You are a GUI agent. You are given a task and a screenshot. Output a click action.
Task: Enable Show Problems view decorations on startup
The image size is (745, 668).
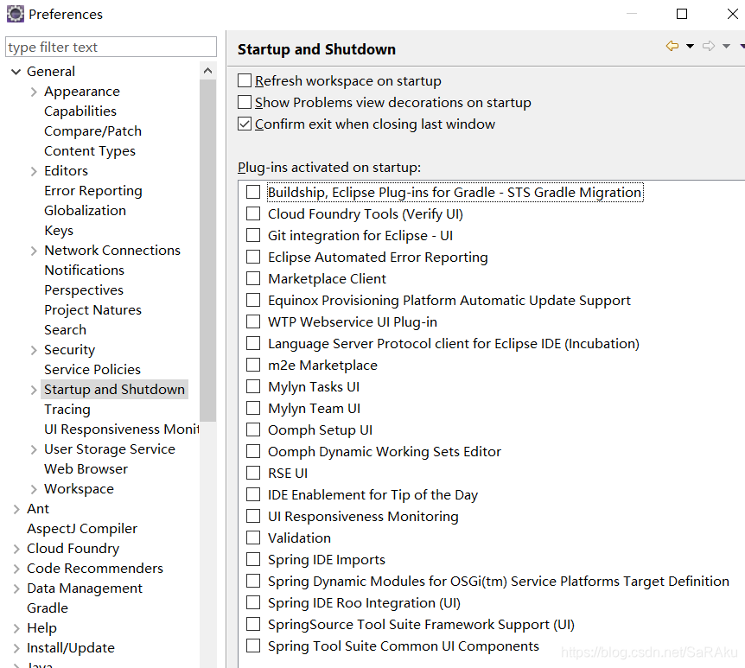(x=245, y=103)
